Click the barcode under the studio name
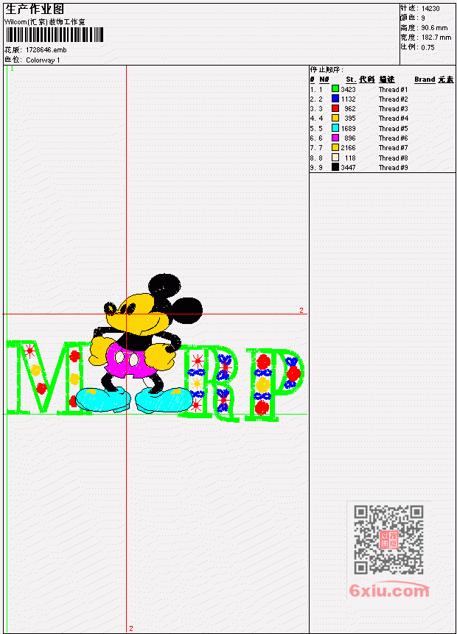The width and height of the screenshot is (457, 634). coord(55,35)
